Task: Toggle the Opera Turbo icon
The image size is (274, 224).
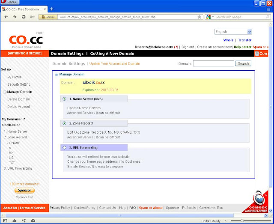Action: pyautogui.click(x=33, y=221)
